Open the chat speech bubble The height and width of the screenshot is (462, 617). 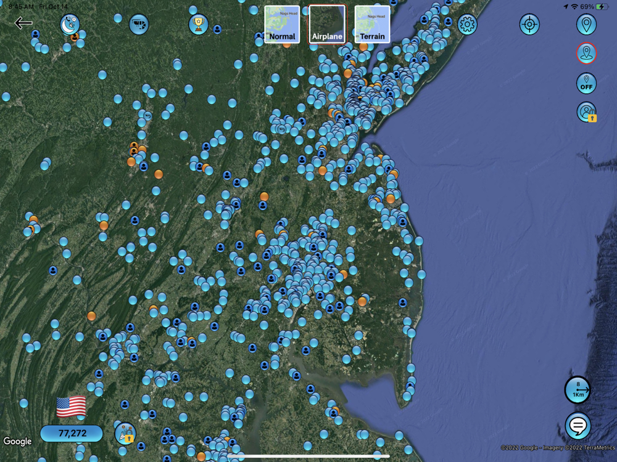[x=578, y=426]
